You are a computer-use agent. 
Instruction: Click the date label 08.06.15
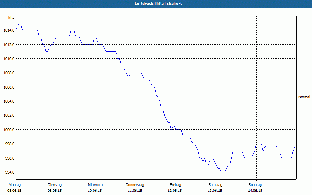pos(14,191)
